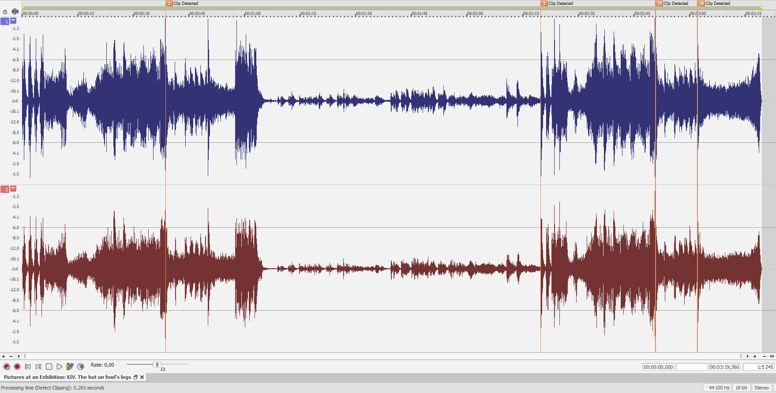The width and height of the screenshot is (776, 393).
Task: Click the speaker scrub icon beside the Rate label
Action: (80, 367)
